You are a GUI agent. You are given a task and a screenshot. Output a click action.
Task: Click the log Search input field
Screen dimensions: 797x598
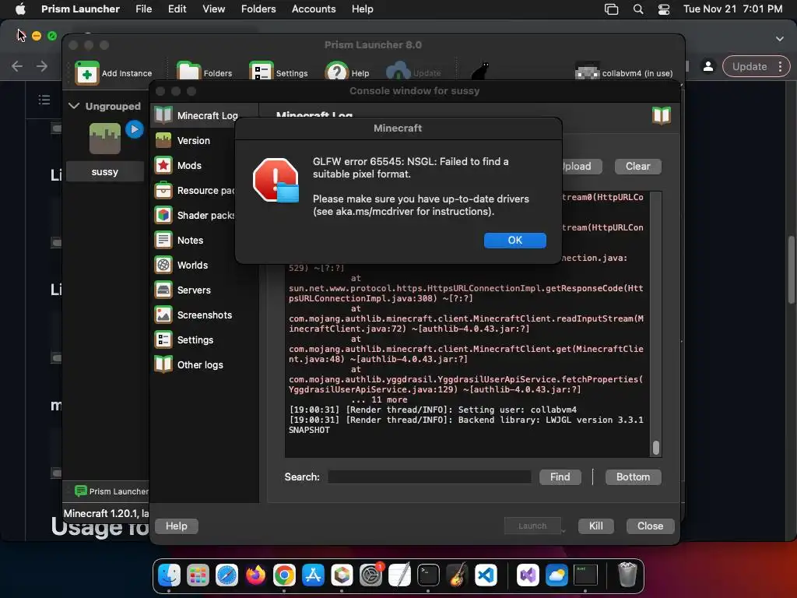[430, 477]
